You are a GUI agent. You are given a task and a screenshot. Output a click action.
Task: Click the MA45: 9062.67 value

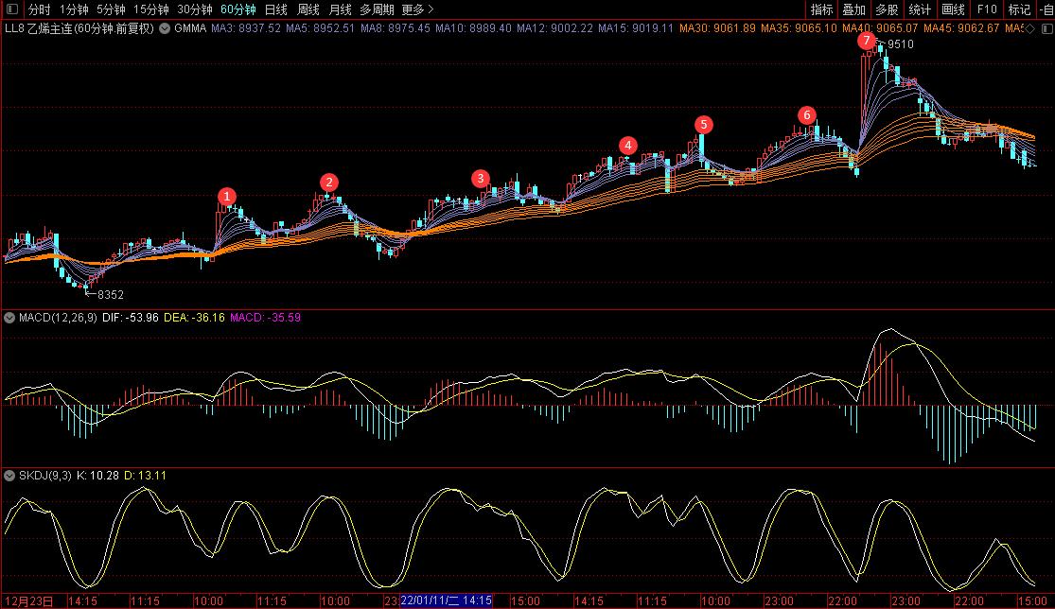(x=961, y=28)
